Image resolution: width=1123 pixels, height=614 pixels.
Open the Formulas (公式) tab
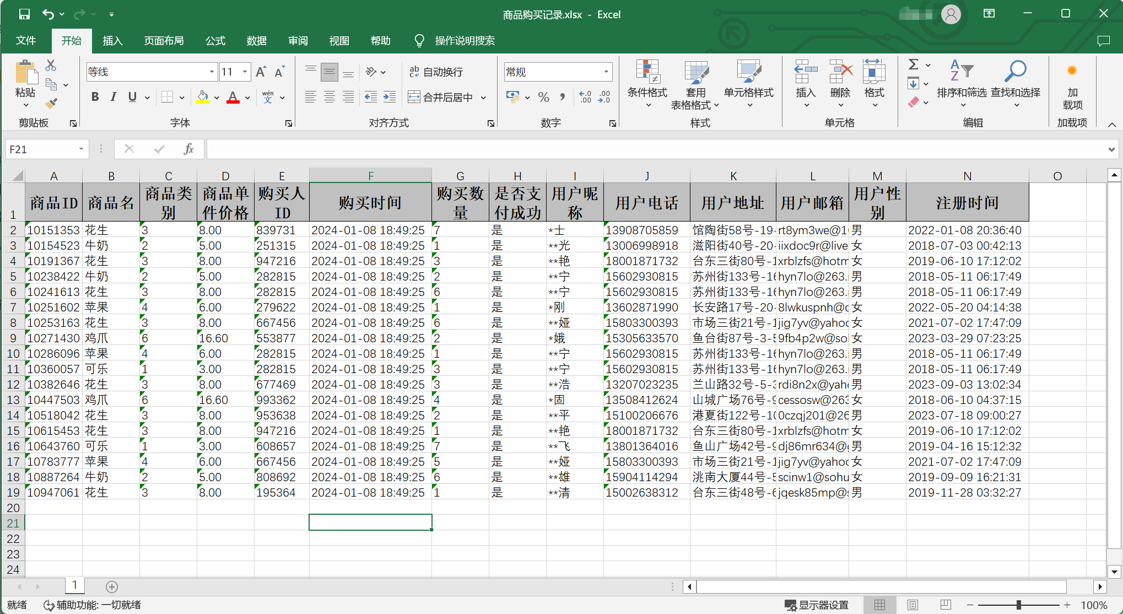coord(215,41)
